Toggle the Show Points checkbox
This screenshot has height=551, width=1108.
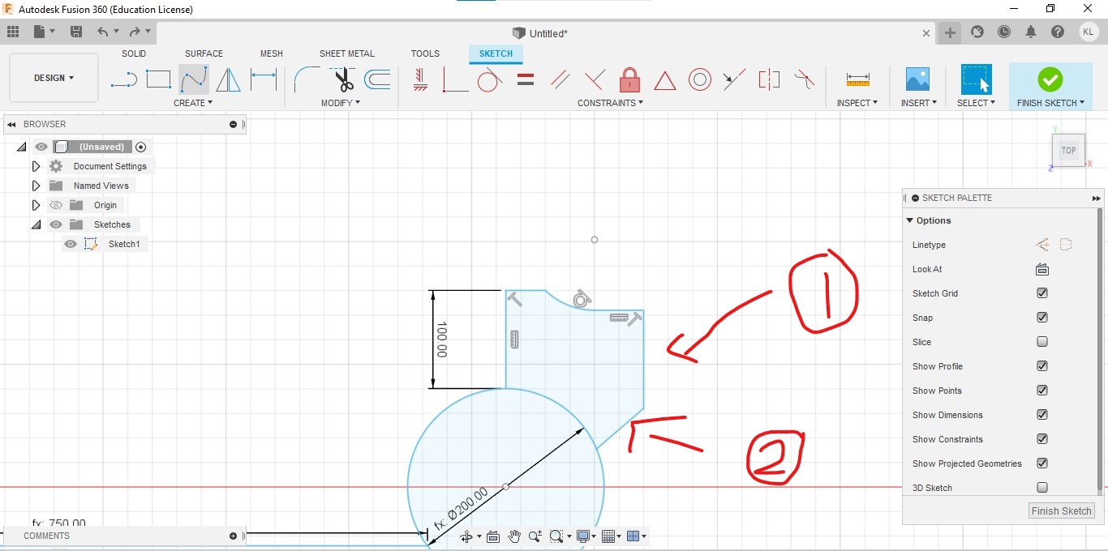pyautogui.click(x=1042, y=391)
